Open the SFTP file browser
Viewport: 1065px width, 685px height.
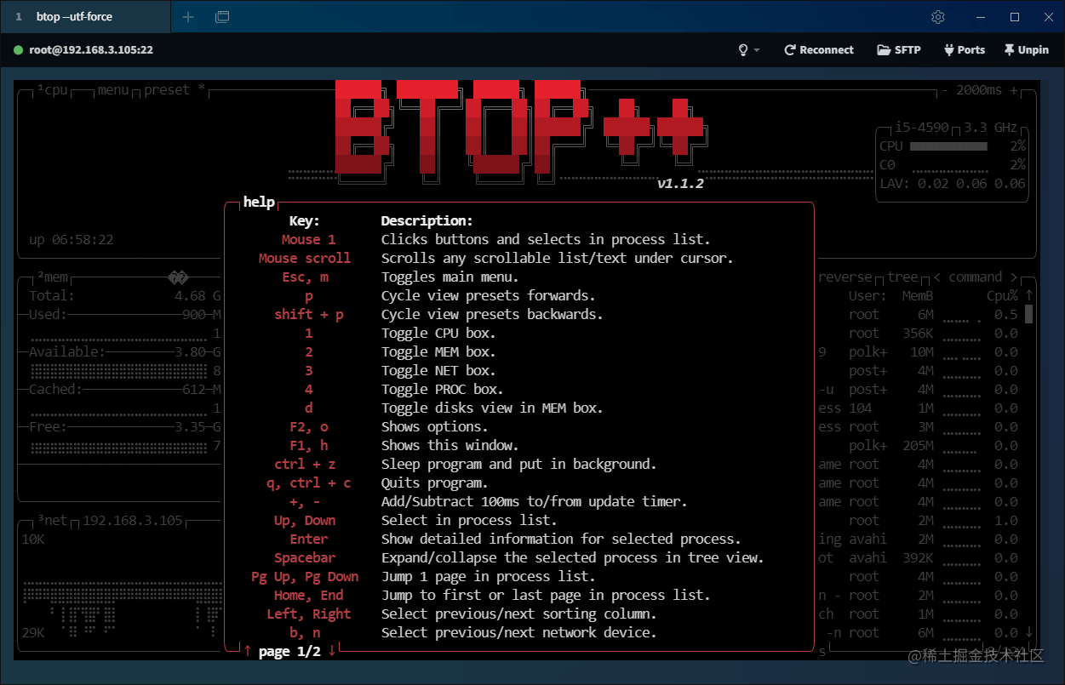tap(899, 50)
